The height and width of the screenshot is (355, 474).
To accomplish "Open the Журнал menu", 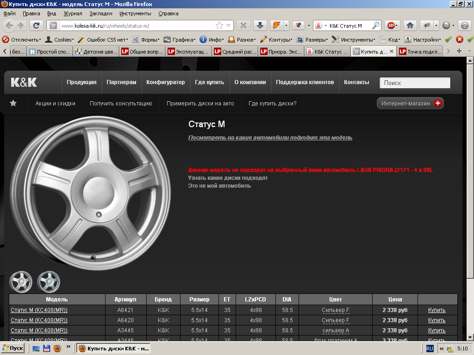I will (x=73, y=13).
